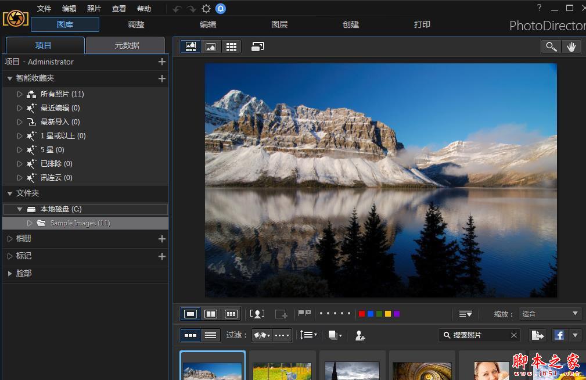Select the zoom magnifier tool

click(x=551, y=46)
